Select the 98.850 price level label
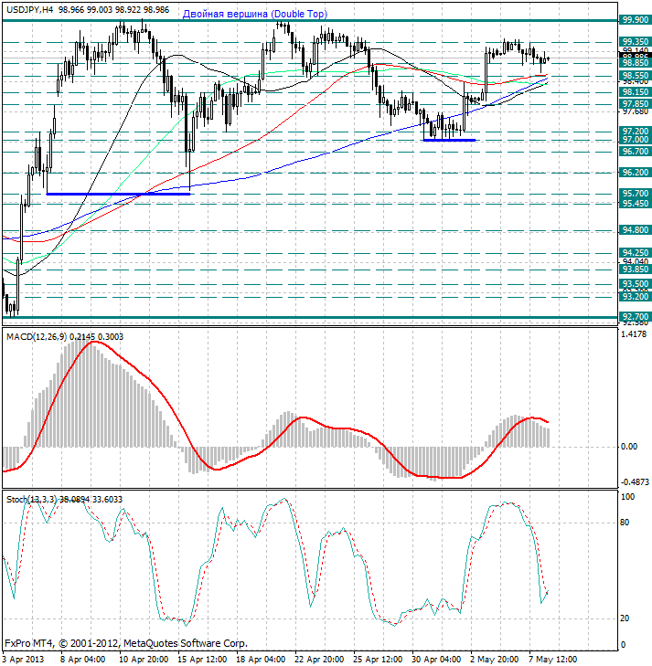The height and width of the screenshot is (666, 652). click(636, 63)
